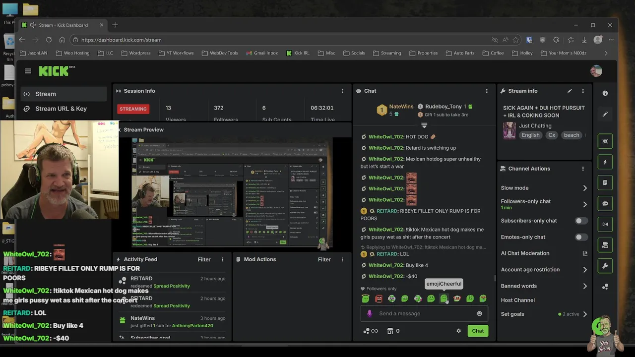Image resolution: width=635 pixels, height=357 pixels.
Task: Click the purple microphone icon
Action: pyautogui.click(x=370, y=313)
